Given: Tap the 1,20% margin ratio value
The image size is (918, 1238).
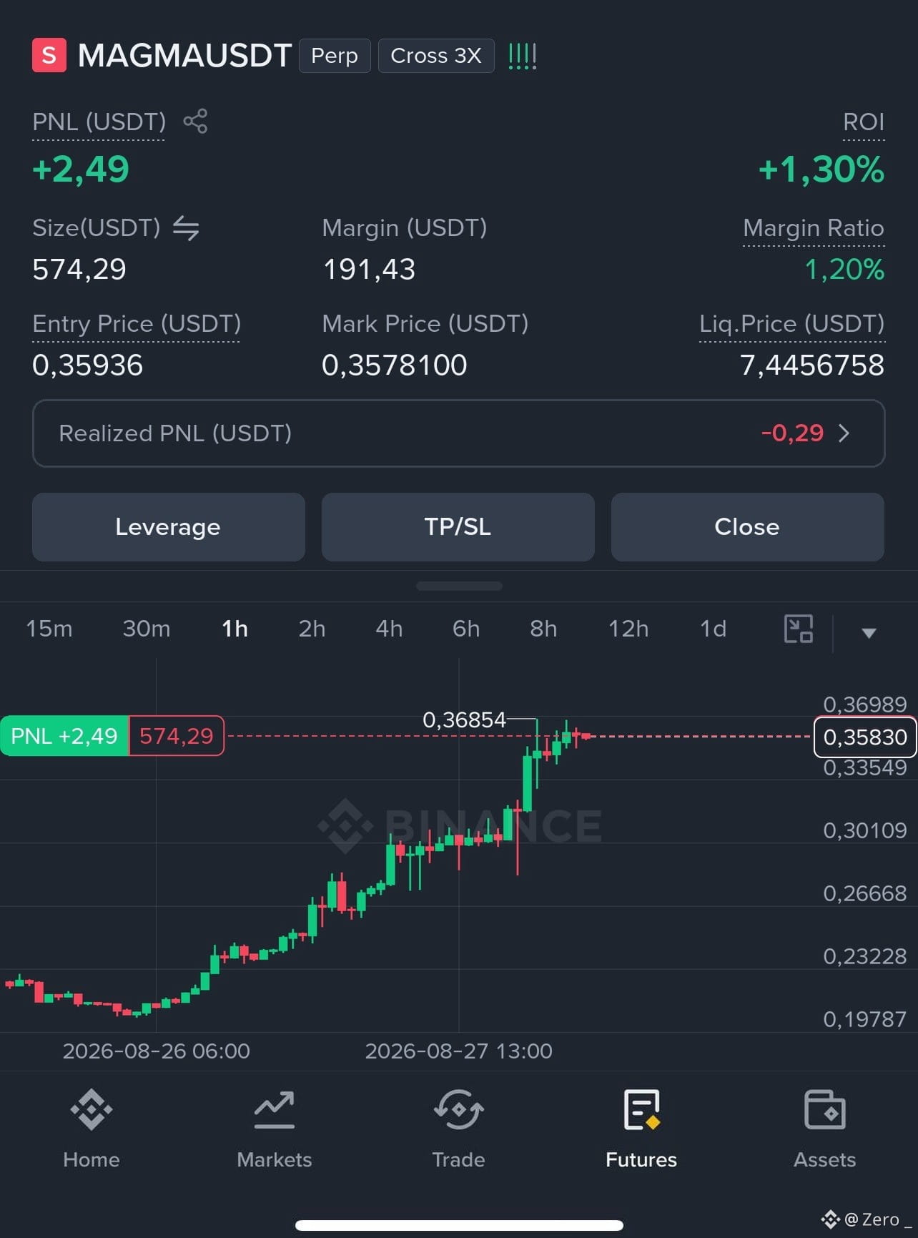Looking at the screenshot, I should 844,270.
